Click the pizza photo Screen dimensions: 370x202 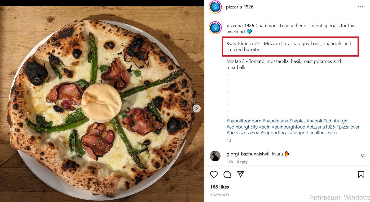tap(102, 106)
